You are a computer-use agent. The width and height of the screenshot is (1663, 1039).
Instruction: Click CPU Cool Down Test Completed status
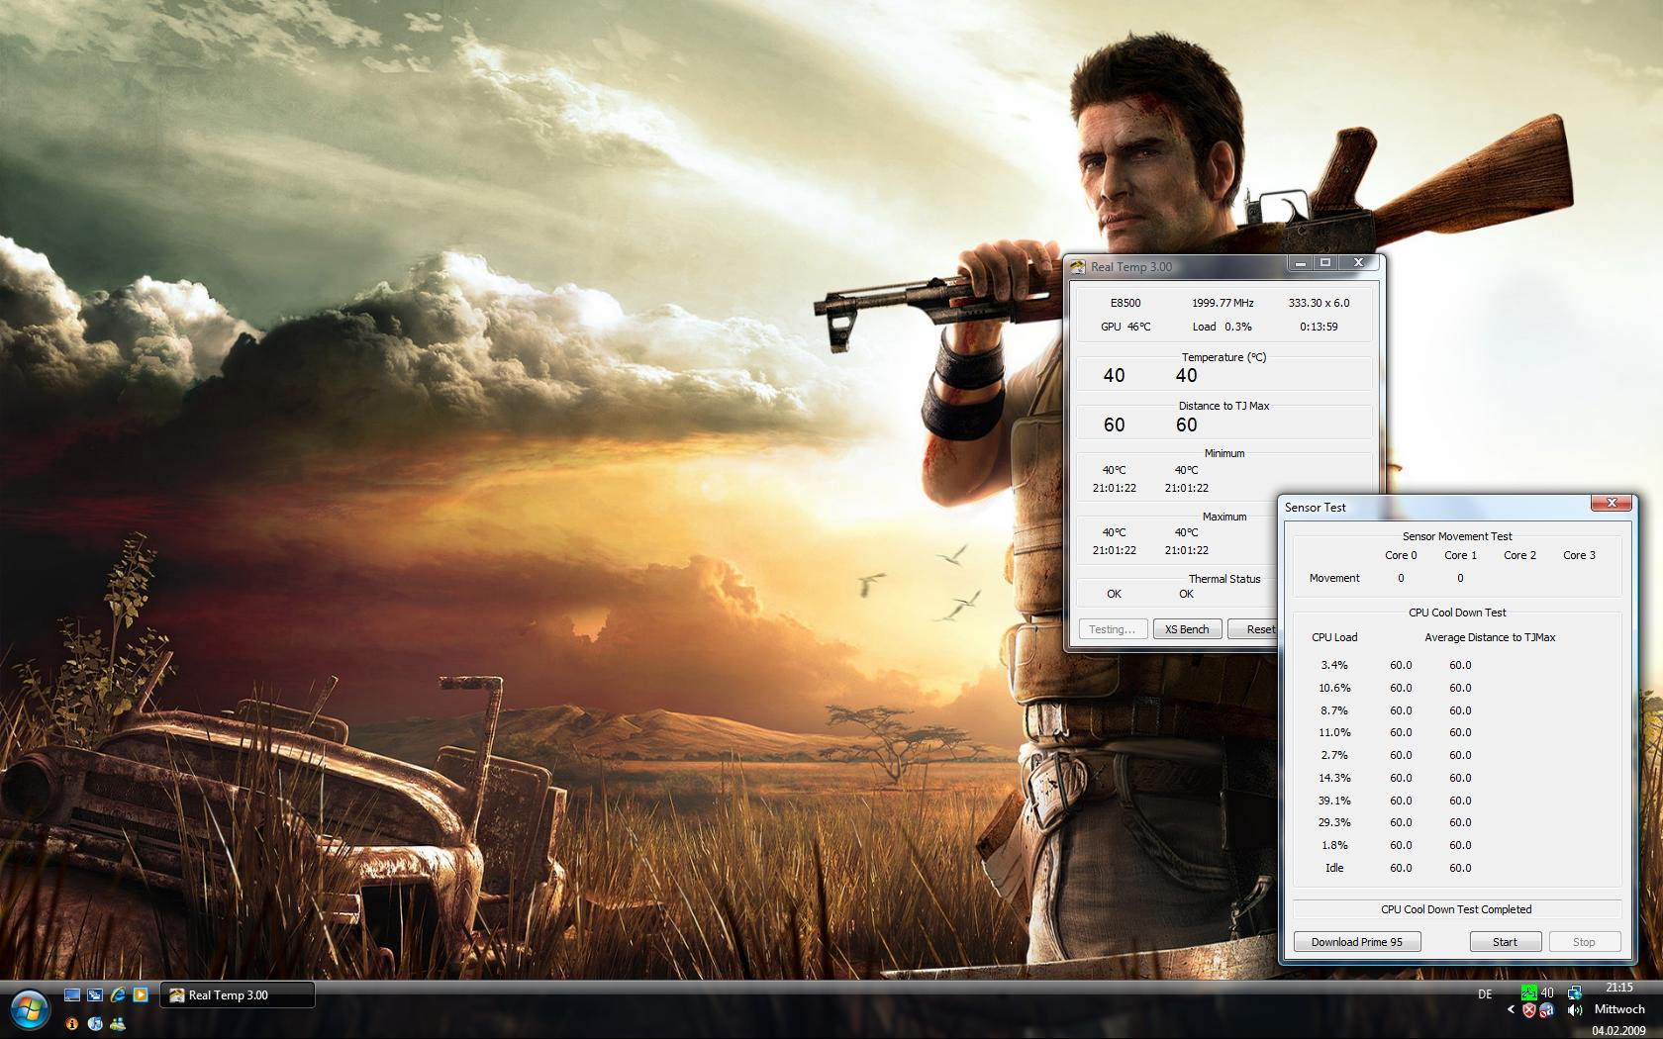(x=1456, y=909)
